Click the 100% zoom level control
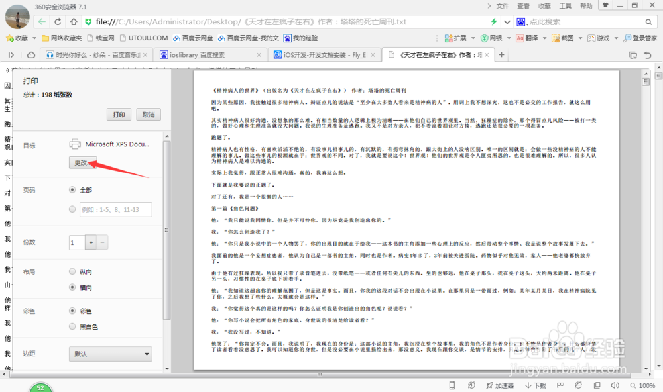The image size is (663, 392). tap(642, 385)
